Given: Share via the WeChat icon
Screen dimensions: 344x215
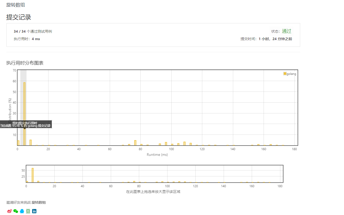Looking at the screenshot, I should coord(16,211).
